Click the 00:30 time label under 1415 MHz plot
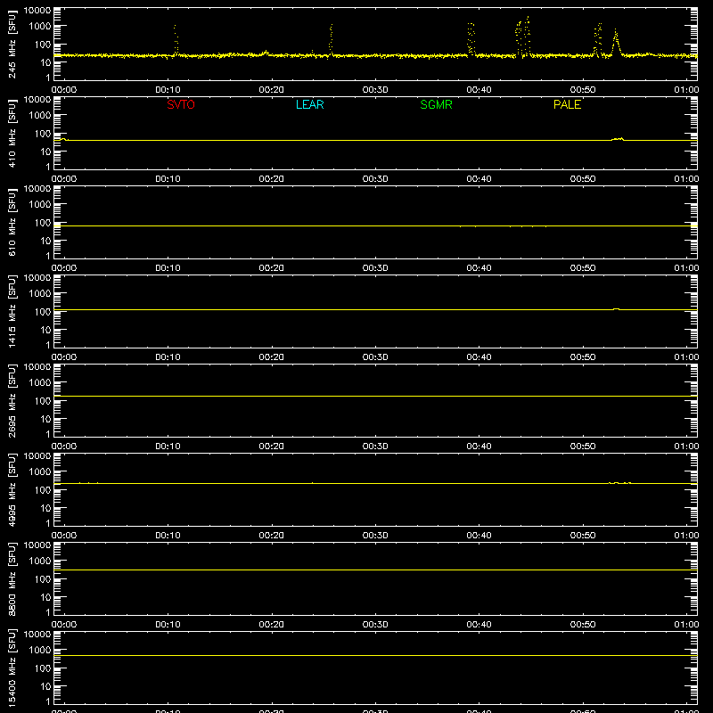 (375, 357)
